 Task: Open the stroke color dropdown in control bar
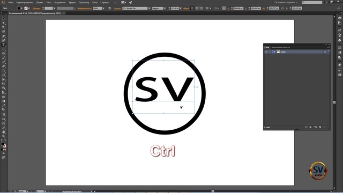[x=29, y=9]
